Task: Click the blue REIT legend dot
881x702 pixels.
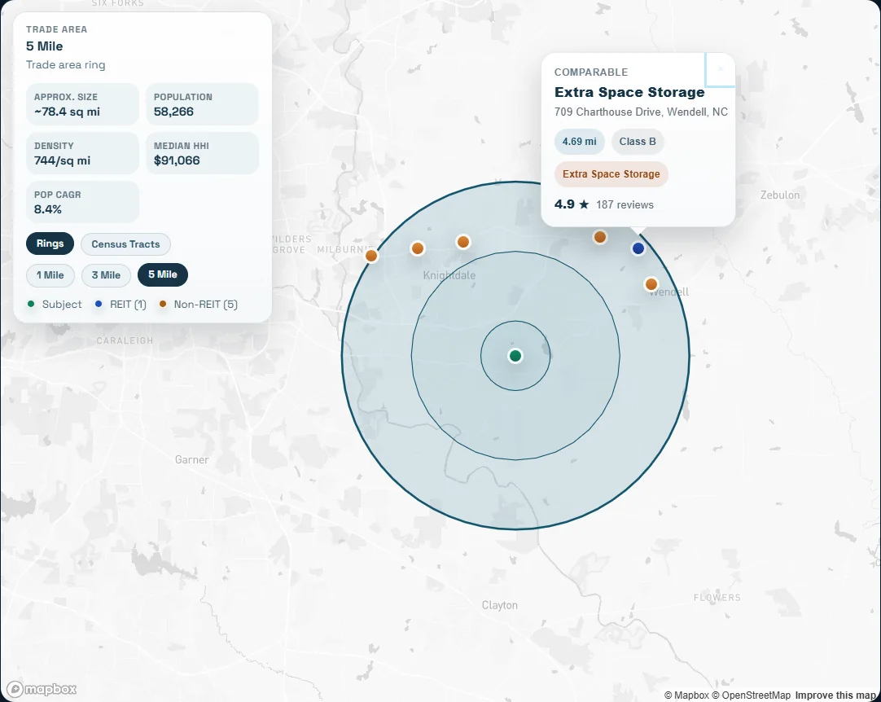Action: [x=99, y=304]
